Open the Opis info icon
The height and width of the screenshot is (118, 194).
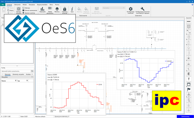(72, 10)
